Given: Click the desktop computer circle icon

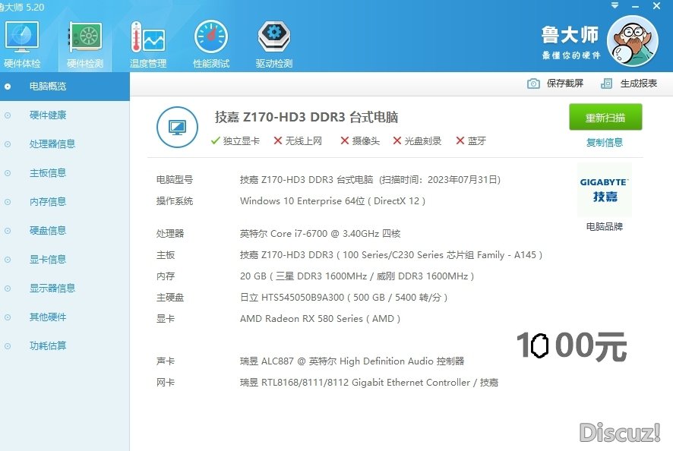Looking at the screenshot, I should 177,127.
